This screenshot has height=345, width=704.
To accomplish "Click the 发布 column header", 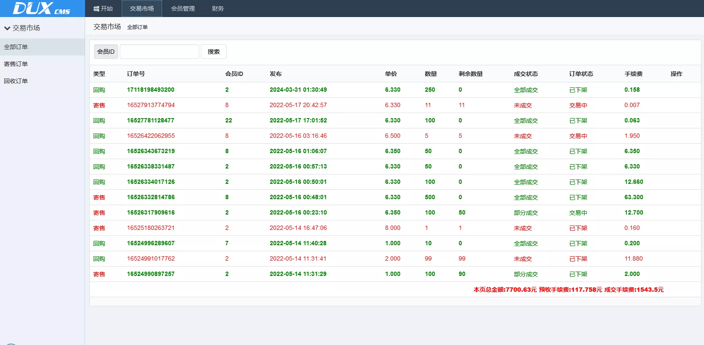I will (275, 74).
